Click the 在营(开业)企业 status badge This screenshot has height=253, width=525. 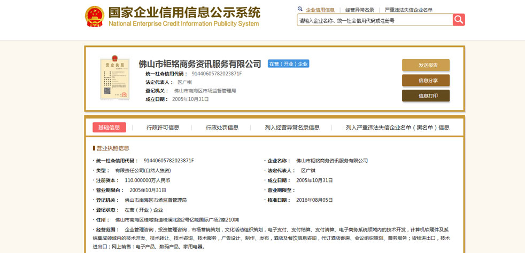tap(288, 64)
